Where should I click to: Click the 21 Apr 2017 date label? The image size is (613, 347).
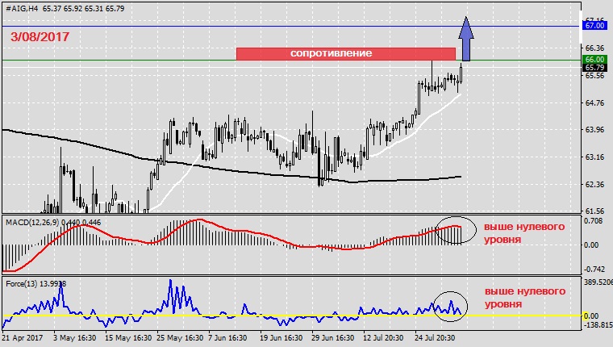23,337
